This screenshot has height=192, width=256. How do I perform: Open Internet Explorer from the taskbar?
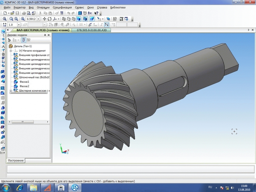coord(20,187)
